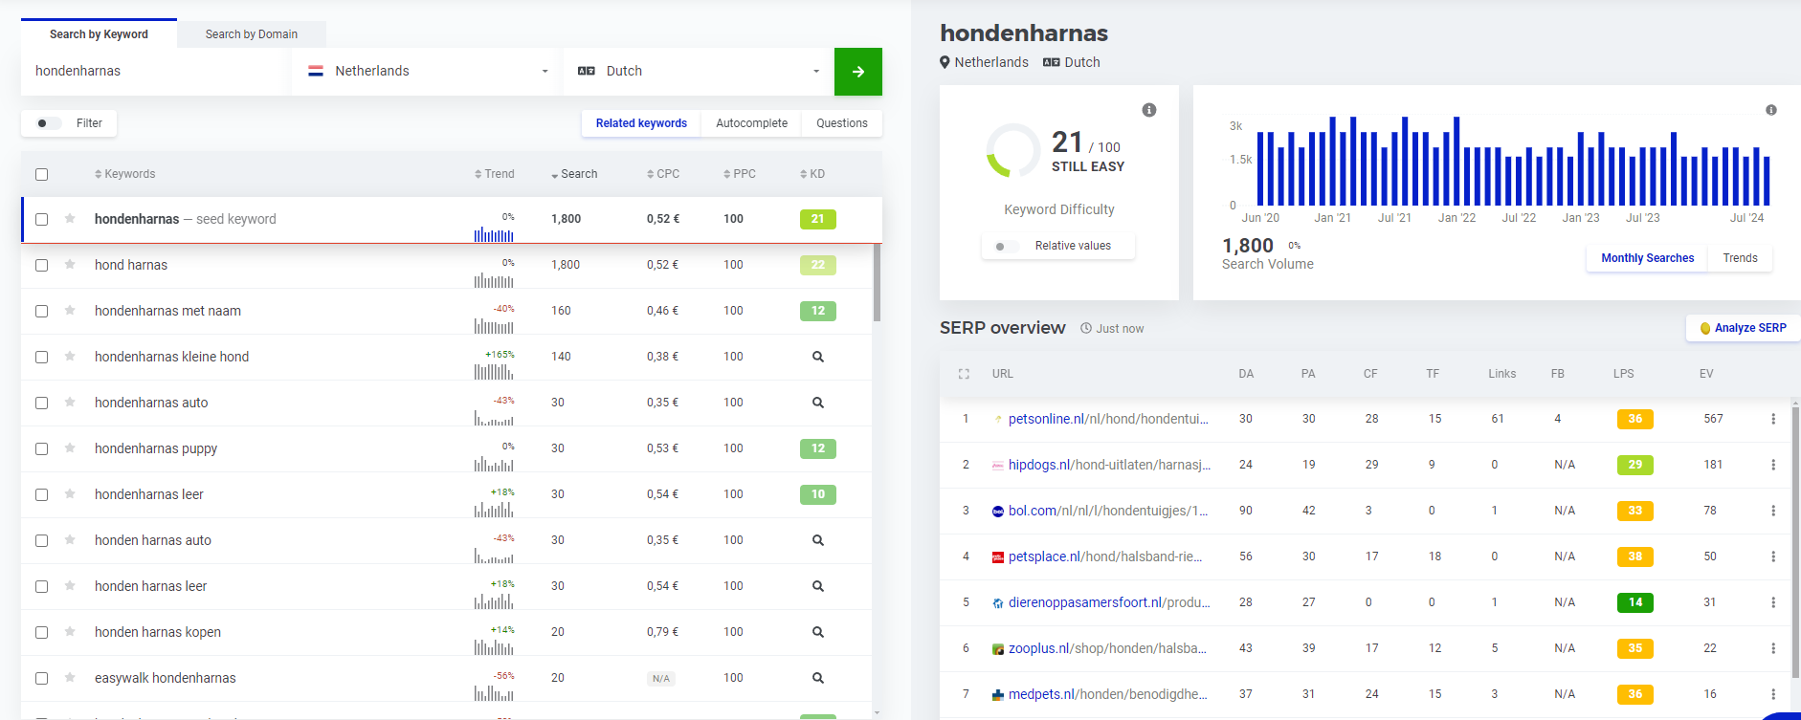
Task: Open the three-dot menu for zooplus.nl result
Action: pyautogui.click(x=1773, y=648)
